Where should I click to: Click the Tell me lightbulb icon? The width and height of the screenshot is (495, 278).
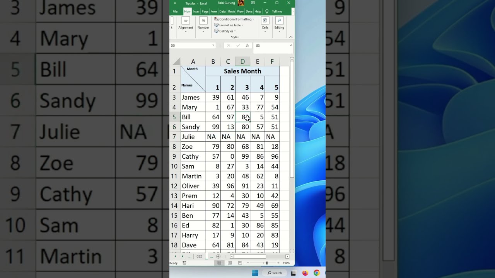pyautogui.click(x=267, y=12)
